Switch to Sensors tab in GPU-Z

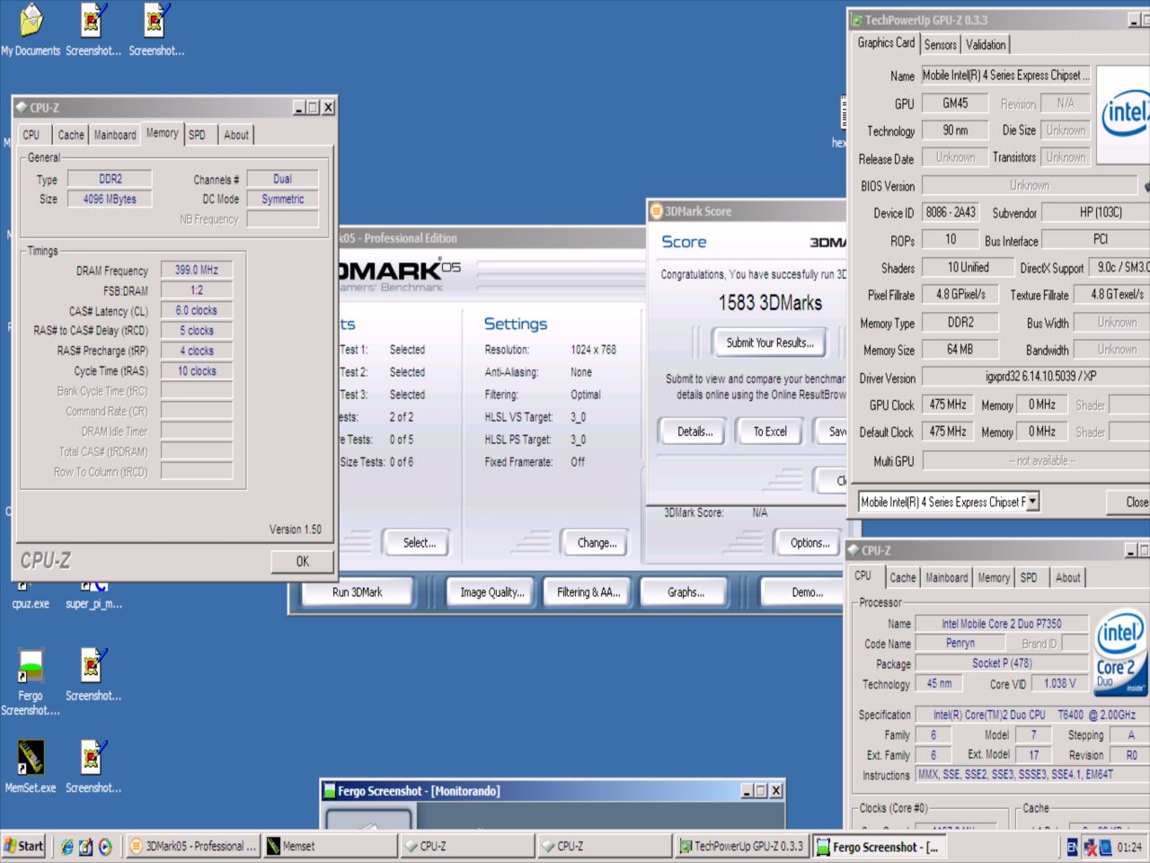[940, 45]
